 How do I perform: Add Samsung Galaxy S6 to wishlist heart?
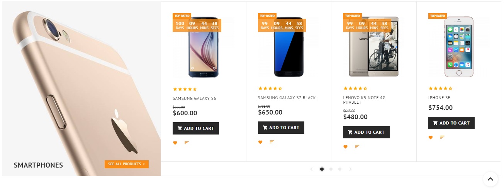175,143
